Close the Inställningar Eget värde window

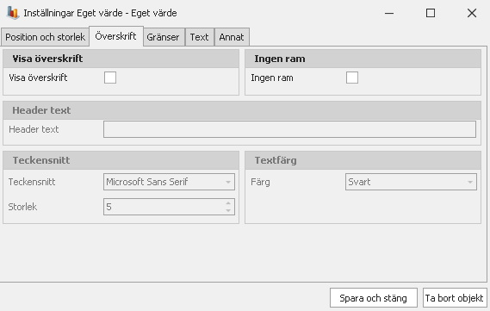pyautogui.click(x=472, y=13)
